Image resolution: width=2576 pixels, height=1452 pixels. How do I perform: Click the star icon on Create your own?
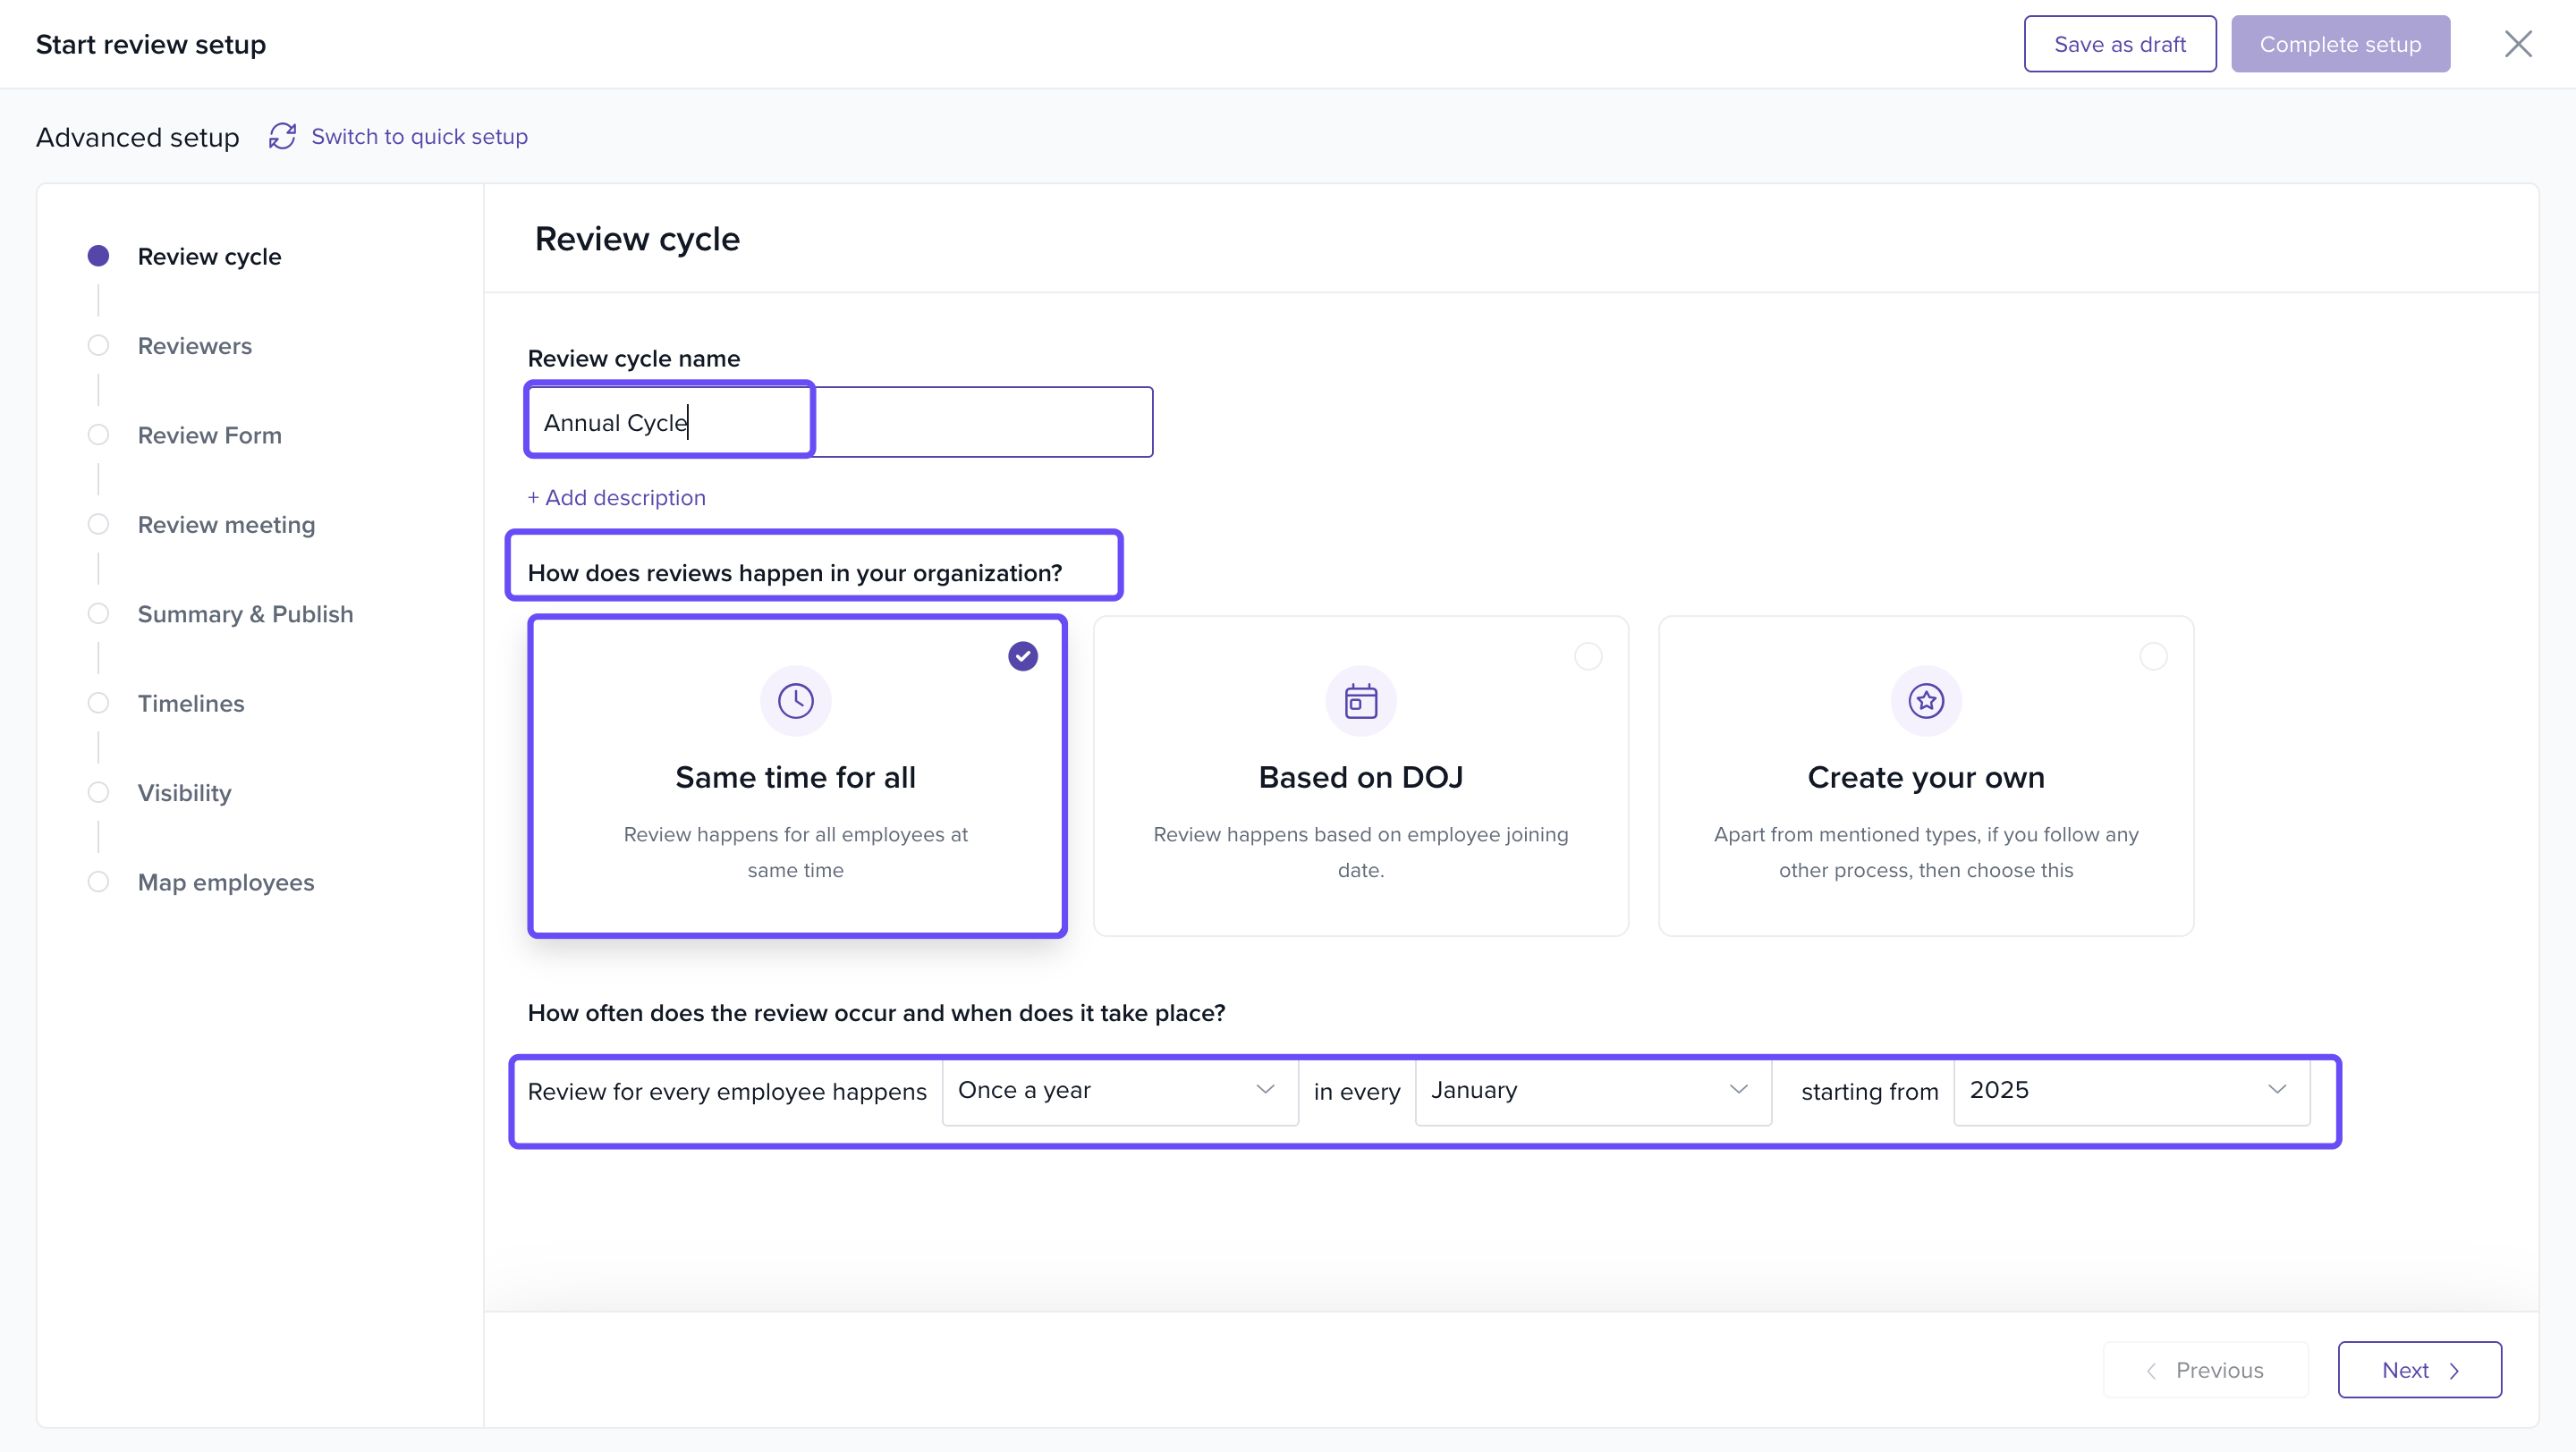point(1925,700)
